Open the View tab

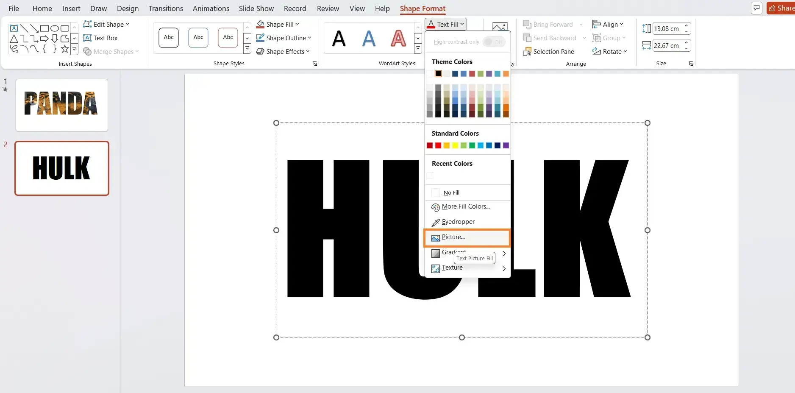click(357, 8)
